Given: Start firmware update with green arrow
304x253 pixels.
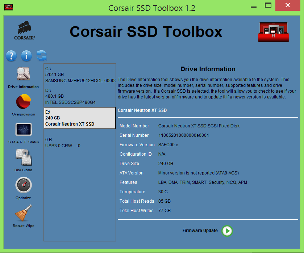Looking at the screenshot, I should [227, 231].
